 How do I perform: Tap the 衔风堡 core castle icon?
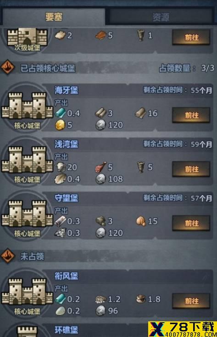coord(27,292)
